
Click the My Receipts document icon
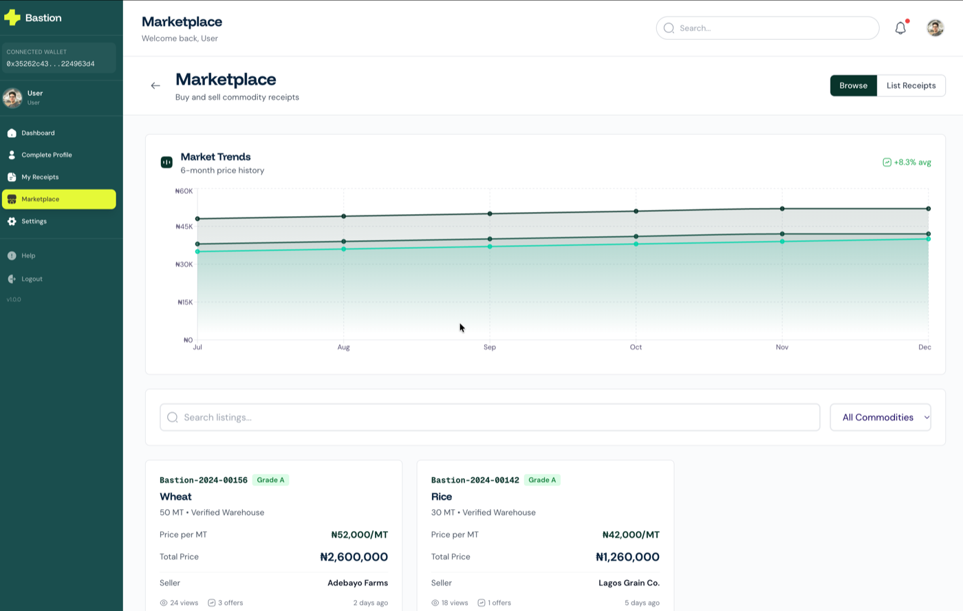click(x=12, y=177)
